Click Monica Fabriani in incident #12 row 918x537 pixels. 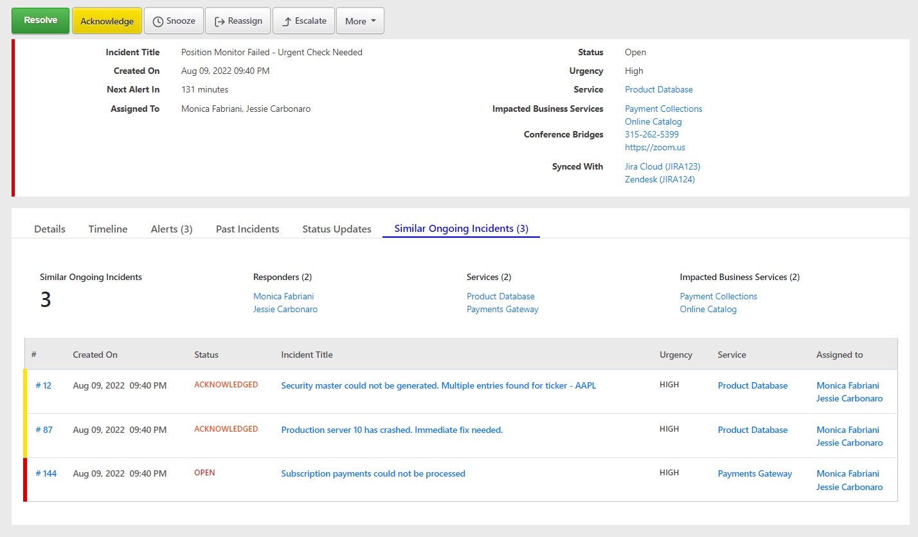click(848, 385)
